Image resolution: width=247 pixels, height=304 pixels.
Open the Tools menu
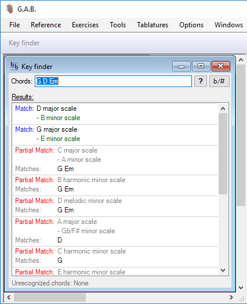pos(118,25)
